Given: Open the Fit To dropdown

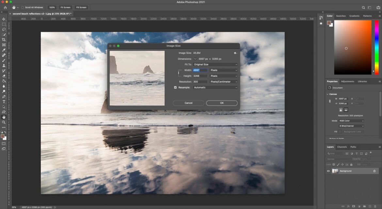Looking at the screenshot, I should 215,64.
